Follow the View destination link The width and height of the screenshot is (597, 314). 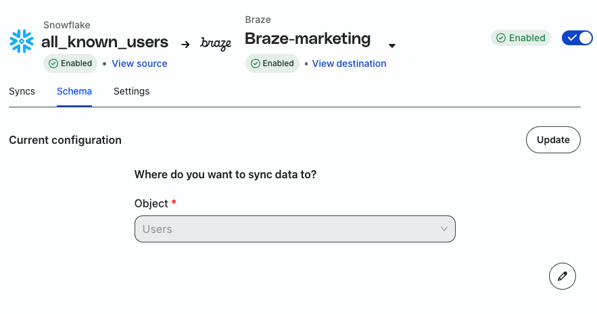pyautogui.click(x=349, y=63)
